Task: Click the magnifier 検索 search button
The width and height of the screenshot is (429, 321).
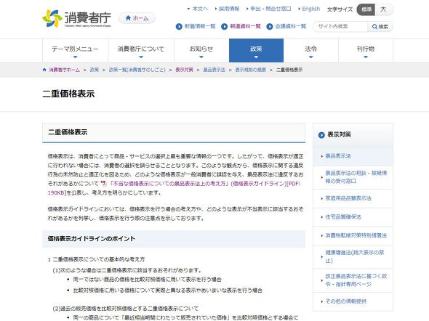Action: point(380,26)
